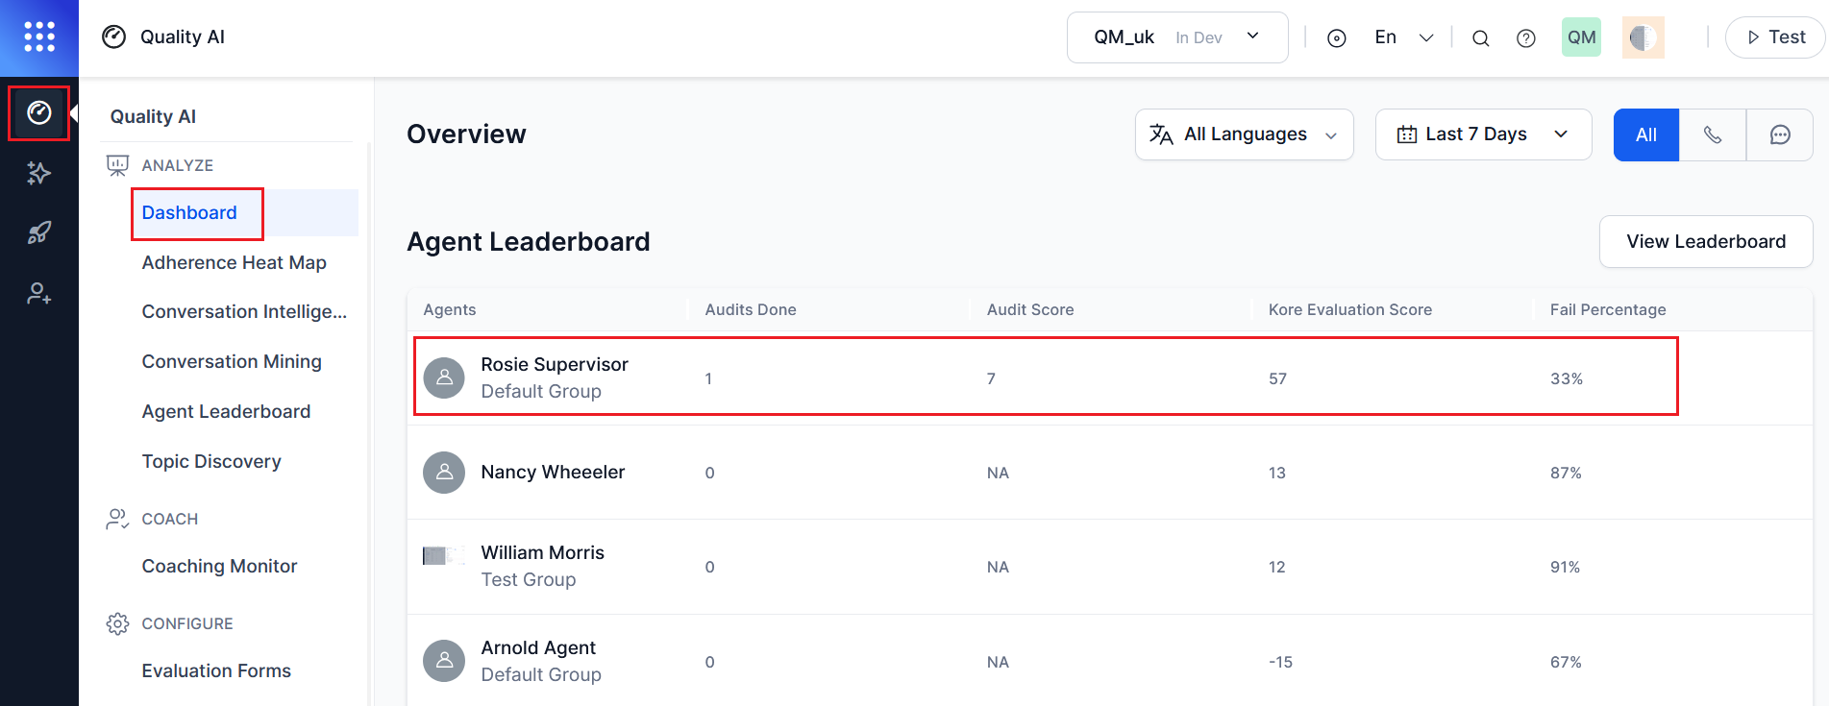Screen dimensions: 1829x706
Task: Toggle the half-circle theme swatch
Action: point(1643,37)
